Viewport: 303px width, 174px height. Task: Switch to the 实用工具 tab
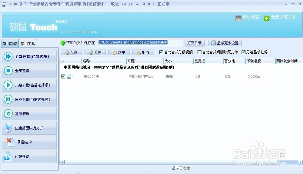point(28,44)
